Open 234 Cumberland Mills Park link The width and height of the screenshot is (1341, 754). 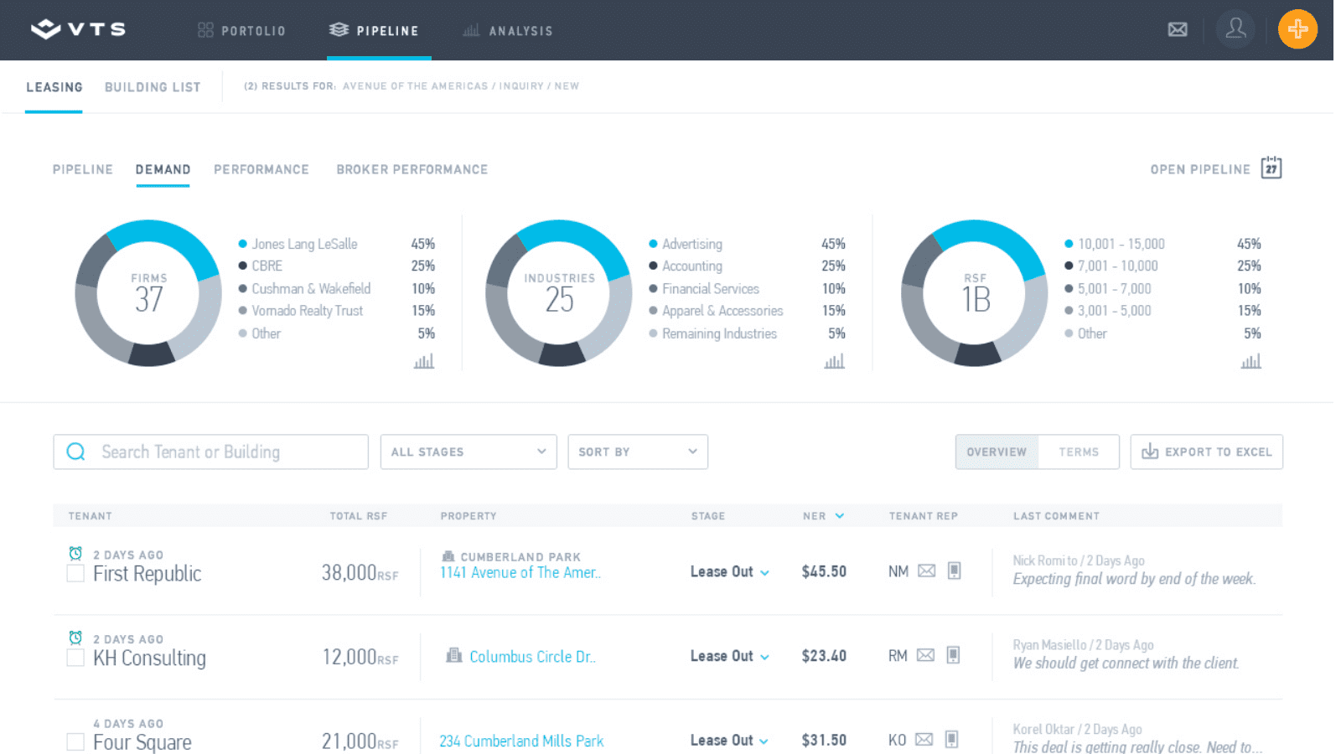[x=521, y=741]
